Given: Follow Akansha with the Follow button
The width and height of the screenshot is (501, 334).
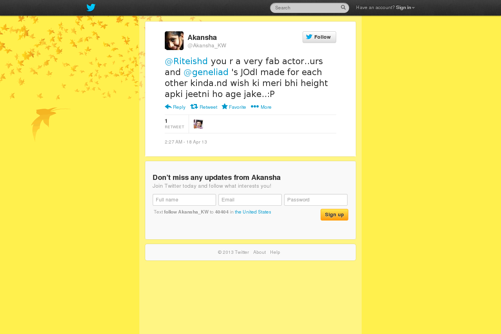Looking at the screenshot, I should (x=319, y=37).
